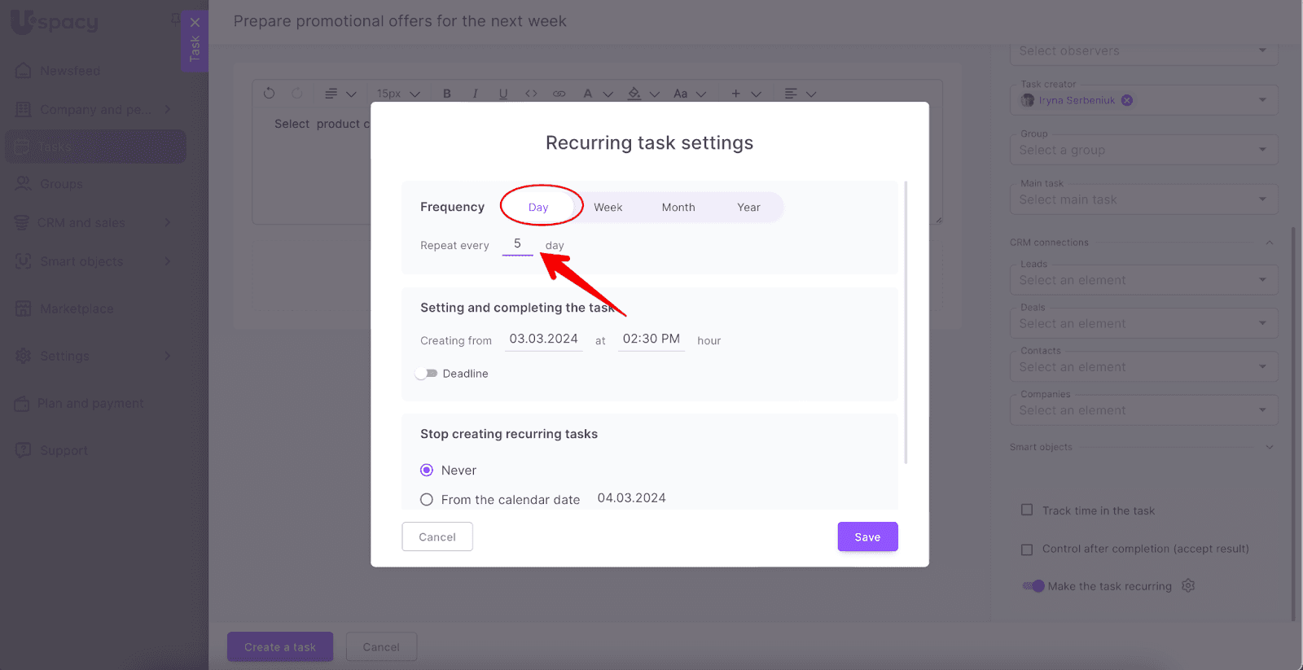
Task: Click the underline formatting icon
Action: [x=503, y=94]
